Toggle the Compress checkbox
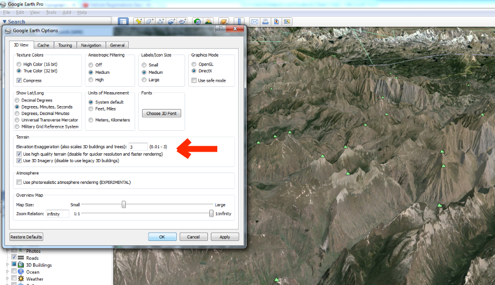Image resolution: width=495 pixels, height=285 pixels. click(19, 80)
